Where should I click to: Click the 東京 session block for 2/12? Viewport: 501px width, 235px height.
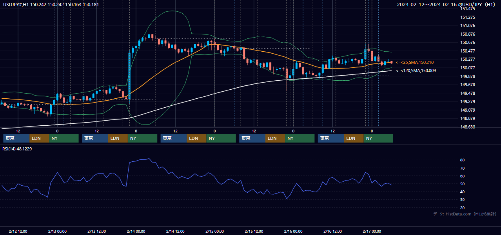(x=16, y=138)
